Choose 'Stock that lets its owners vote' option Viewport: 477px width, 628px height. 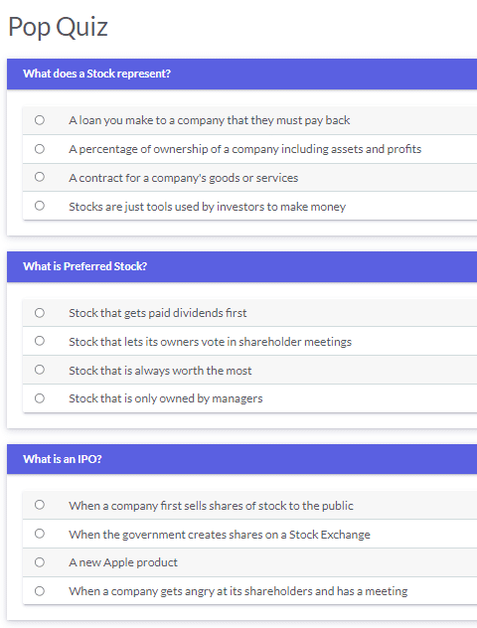[40, 341]
